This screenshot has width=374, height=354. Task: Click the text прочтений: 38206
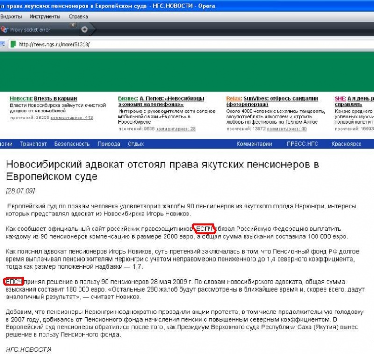[29, 118]
